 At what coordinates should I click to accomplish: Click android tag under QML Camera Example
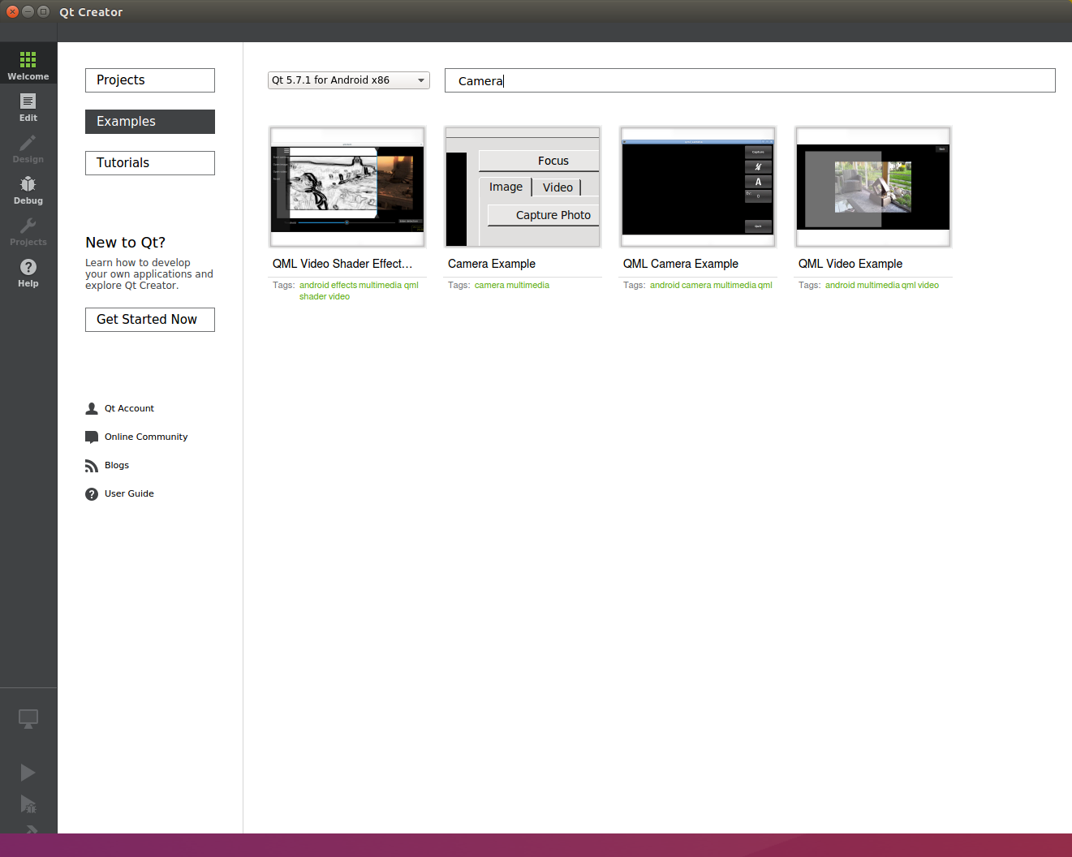pos(665,285)
